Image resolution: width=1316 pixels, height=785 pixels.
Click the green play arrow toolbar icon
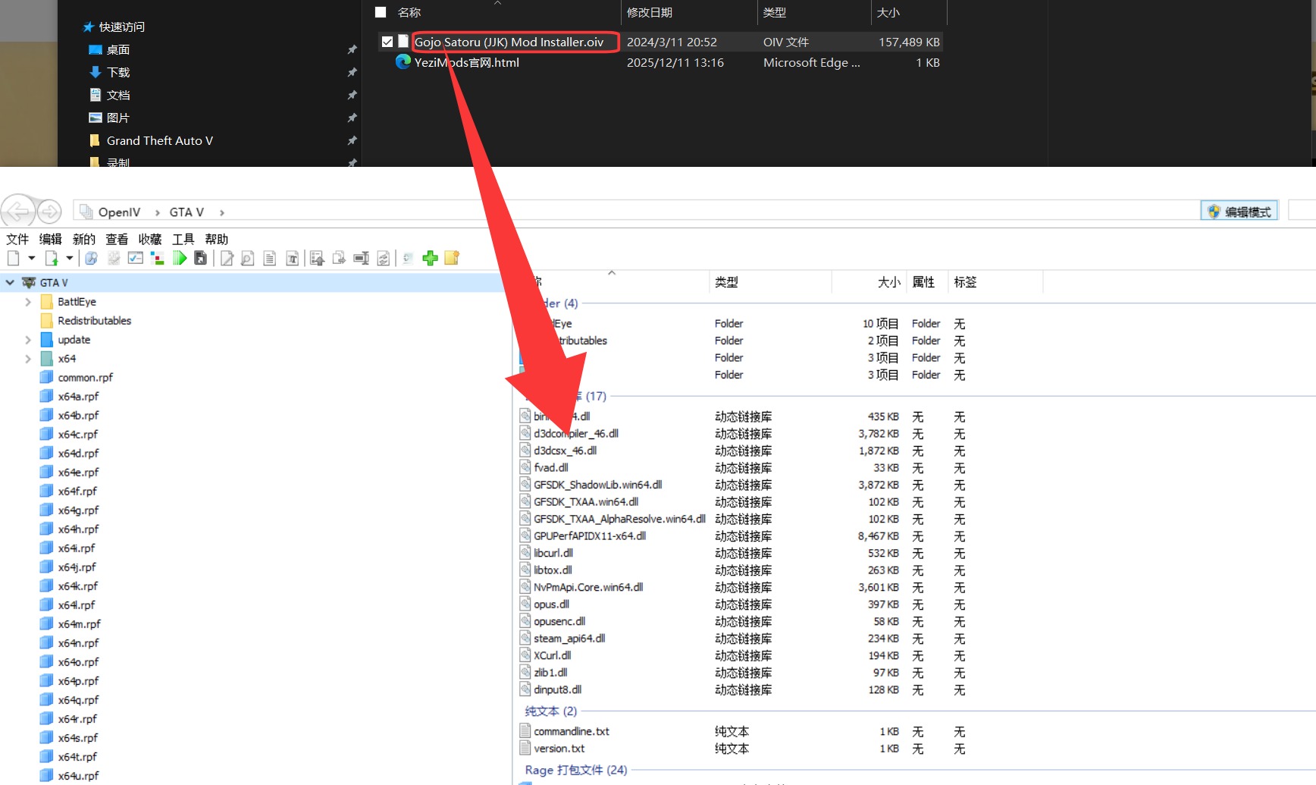coord(180,259)
